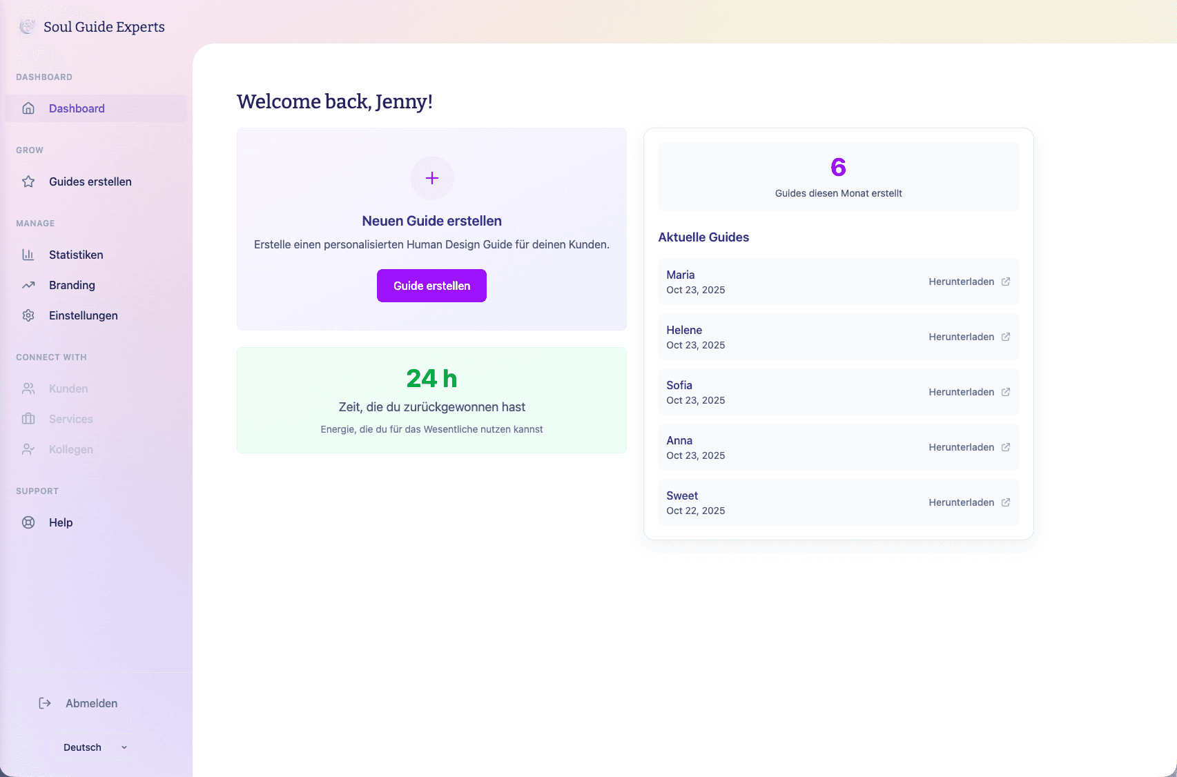Viewport: 1177px width, 777px height.
Task: Select the Sweet guide entry
Action: tap(682, 495)
